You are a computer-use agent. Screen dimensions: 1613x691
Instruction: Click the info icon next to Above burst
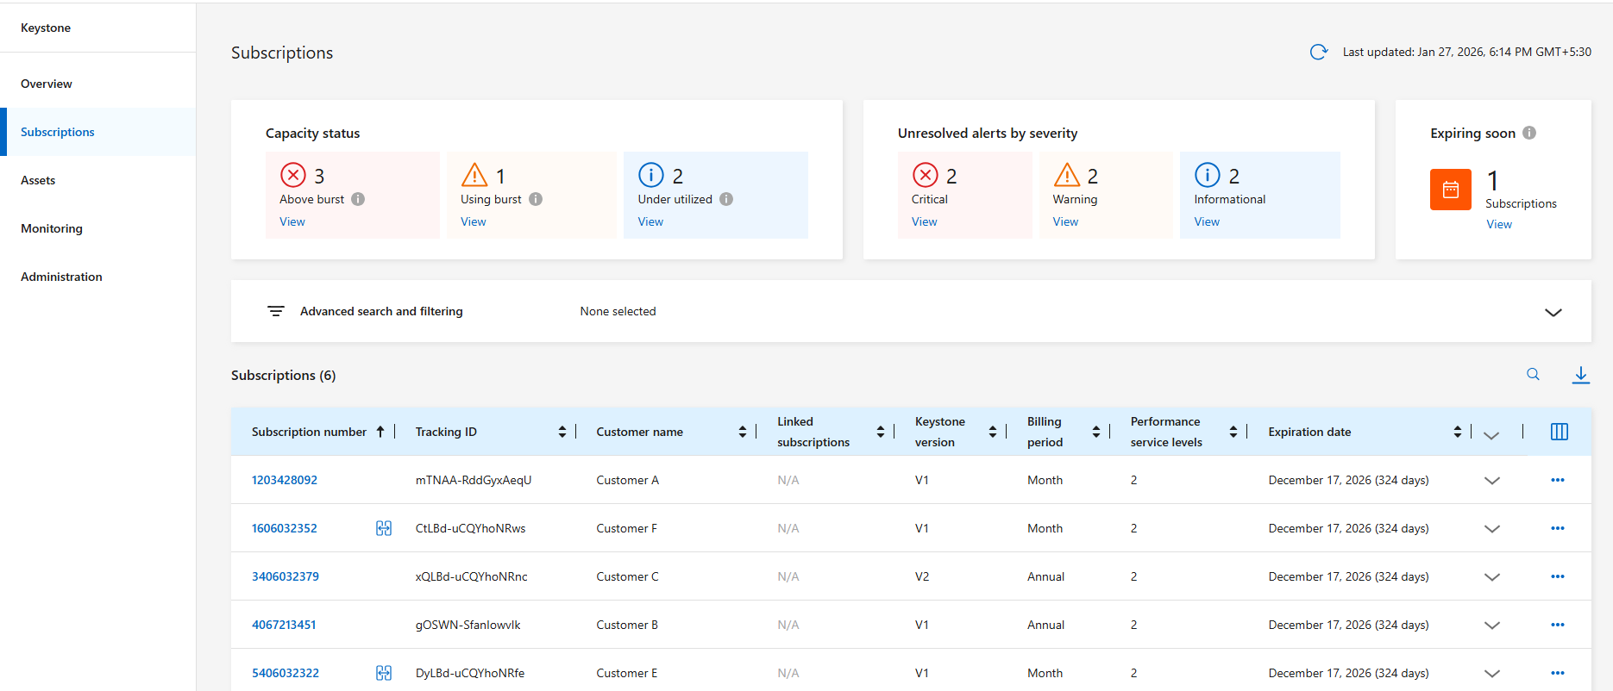click(358, 199)
